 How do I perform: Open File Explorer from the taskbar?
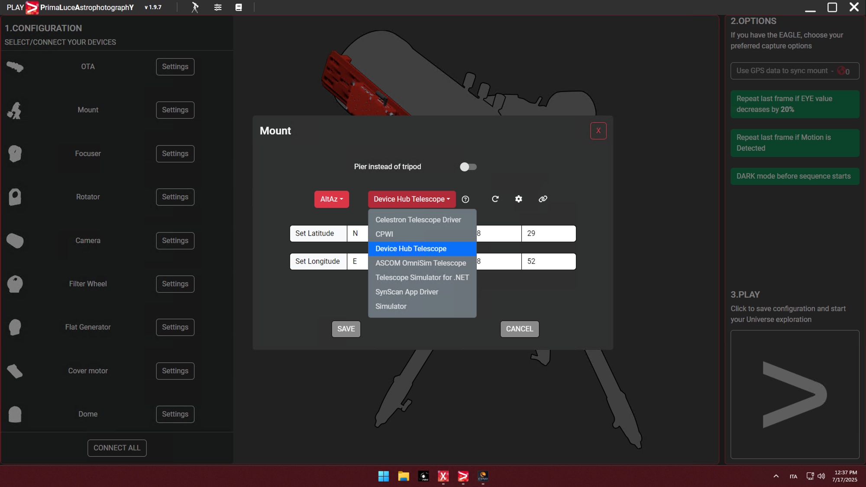click(x=404, y=476)
